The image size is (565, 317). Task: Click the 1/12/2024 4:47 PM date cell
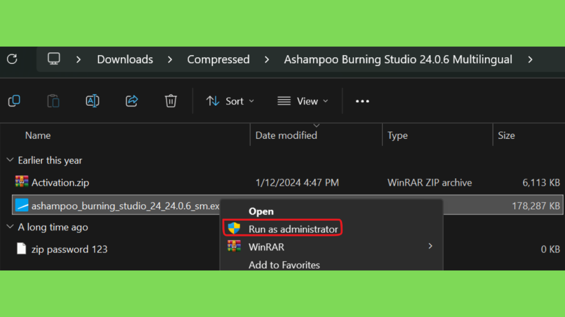tap(297, 183)
